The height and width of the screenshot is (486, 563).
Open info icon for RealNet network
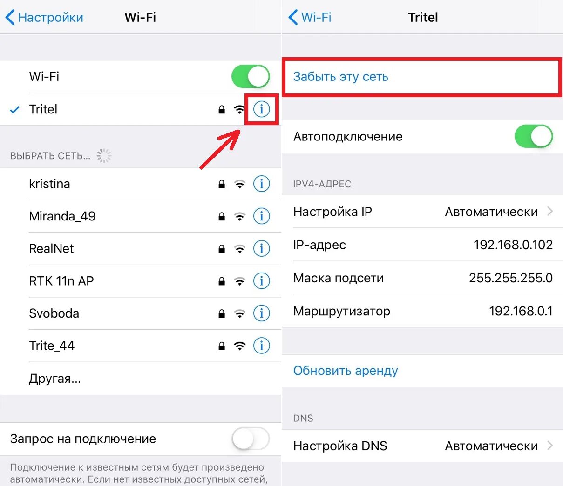tap(261, 248)
